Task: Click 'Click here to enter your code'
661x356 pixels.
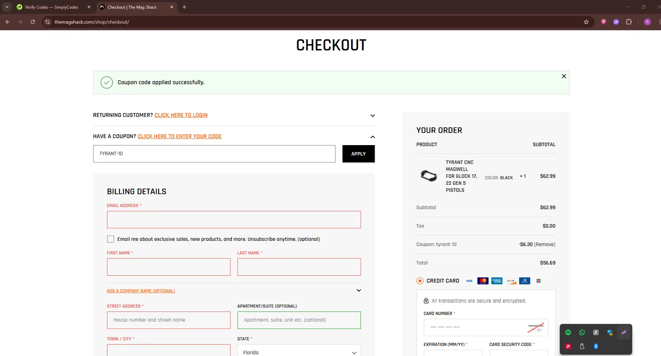Action: [x=180, y=136]
